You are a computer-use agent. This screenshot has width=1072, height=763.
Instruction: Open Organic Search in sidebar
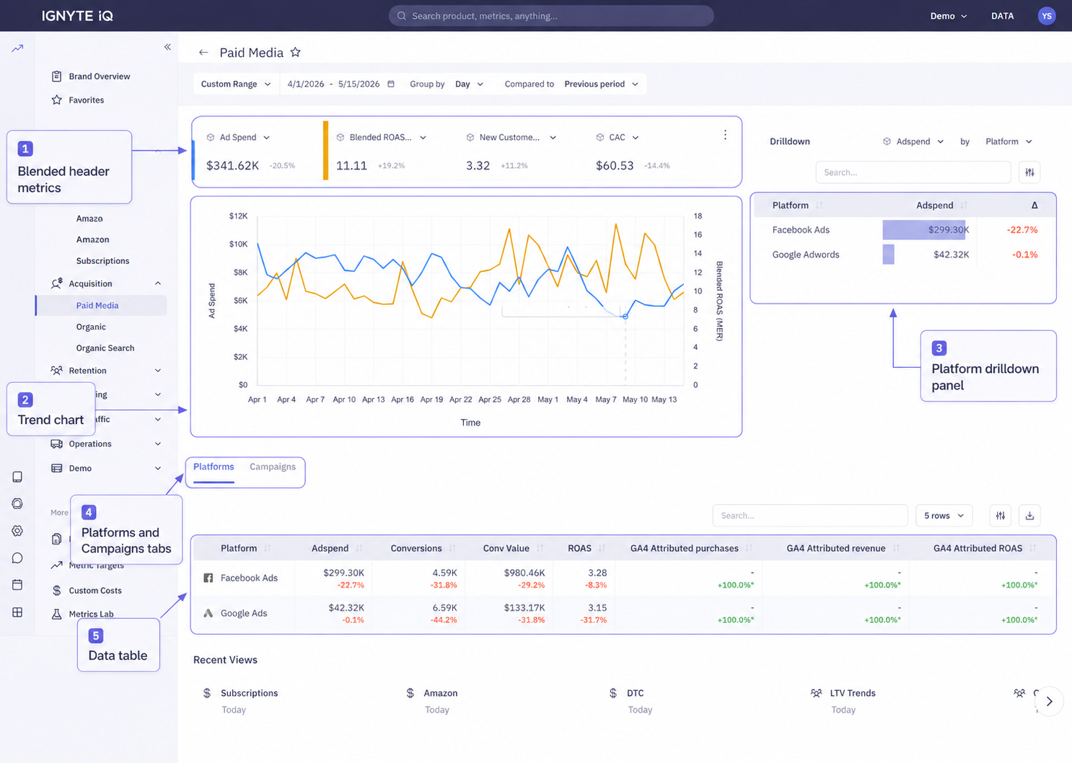coord(105,348)
